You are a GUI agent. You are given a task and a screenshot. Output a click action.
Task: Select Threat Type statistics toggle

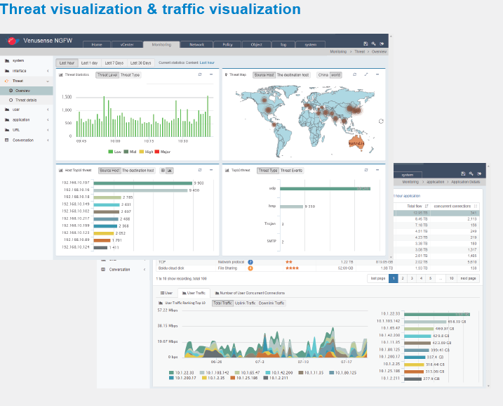point(130,74)
